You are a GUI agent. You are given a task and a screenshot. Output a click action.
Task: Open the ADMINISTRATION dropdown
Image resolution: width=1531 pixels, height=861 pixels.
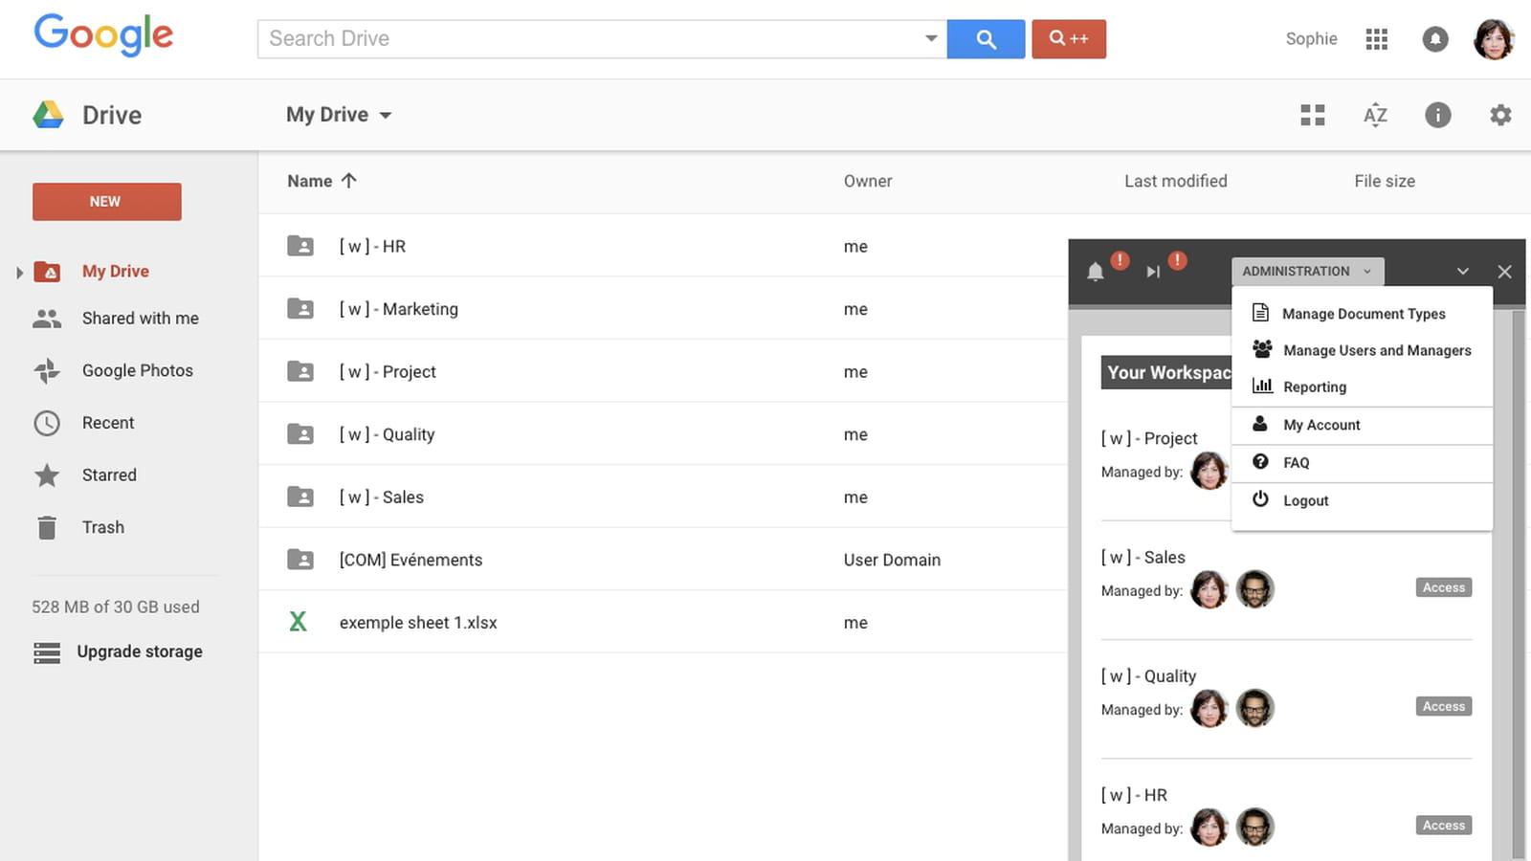pyautogui.click(x=1307, y=272)
